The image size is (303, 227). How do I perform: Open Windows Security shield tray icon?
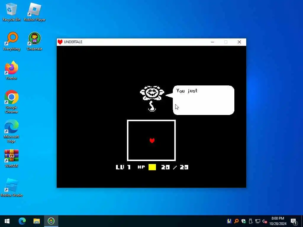pyautogui.click(x=244, y=221)
